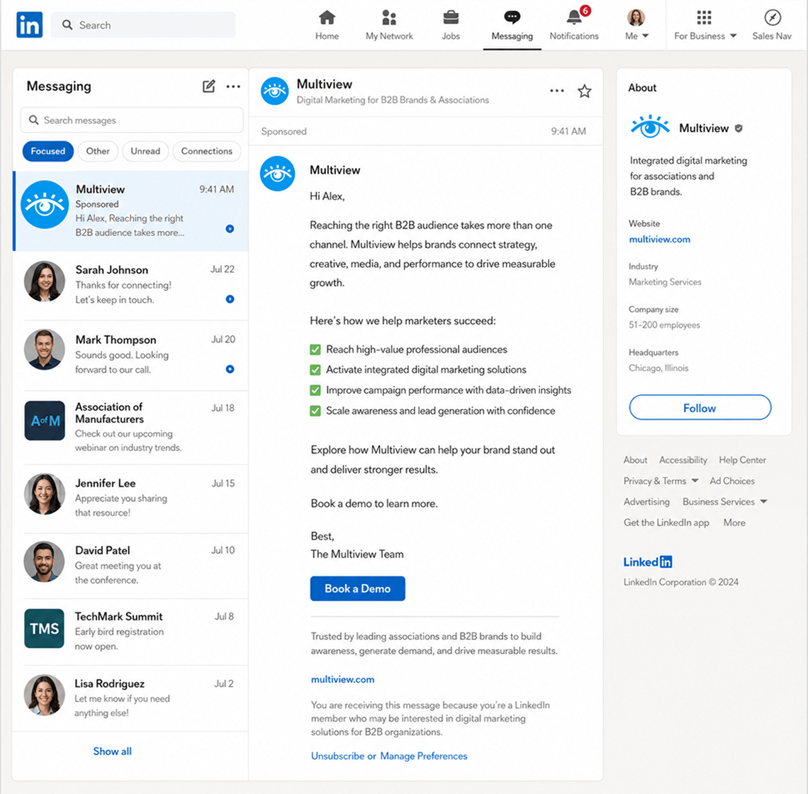Click the Follow button

[x=700, y=408]
